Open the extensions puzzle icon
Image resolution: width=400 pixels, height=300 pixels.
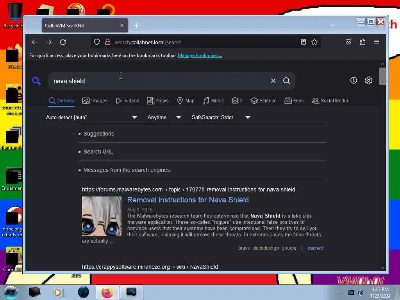pyautogui.click(x=362, y=42)
